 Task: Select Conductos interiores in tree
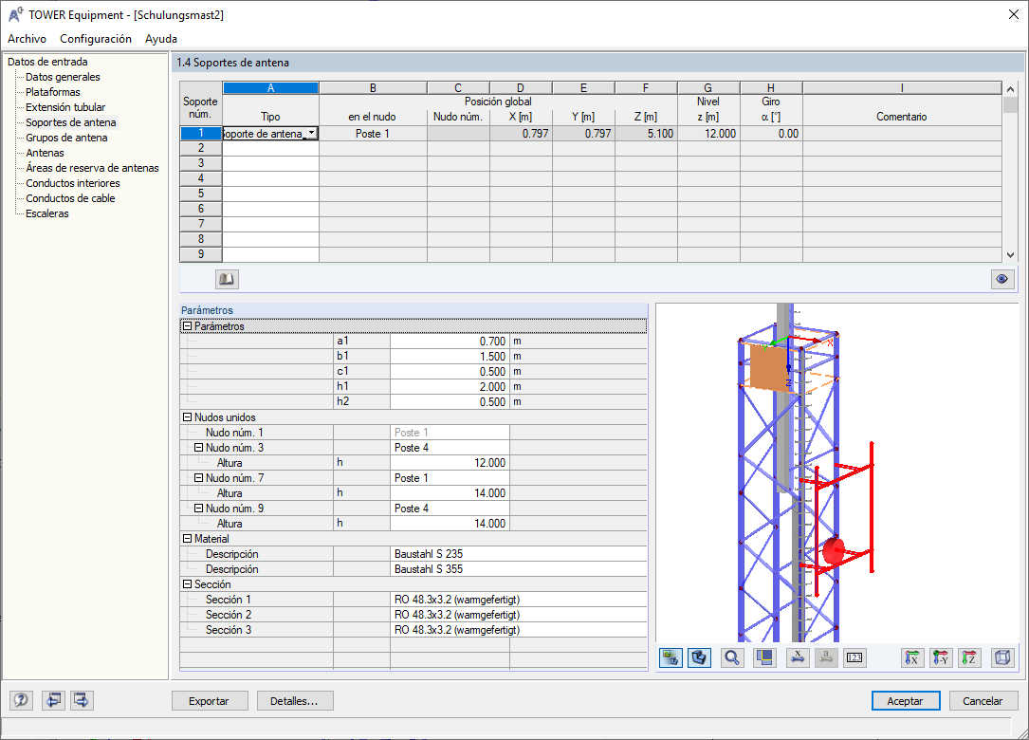[73, 182]
